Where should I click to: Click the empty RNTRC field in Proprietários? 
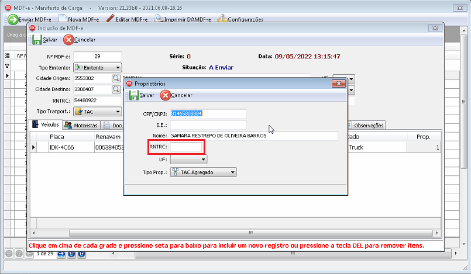point(186,147)
